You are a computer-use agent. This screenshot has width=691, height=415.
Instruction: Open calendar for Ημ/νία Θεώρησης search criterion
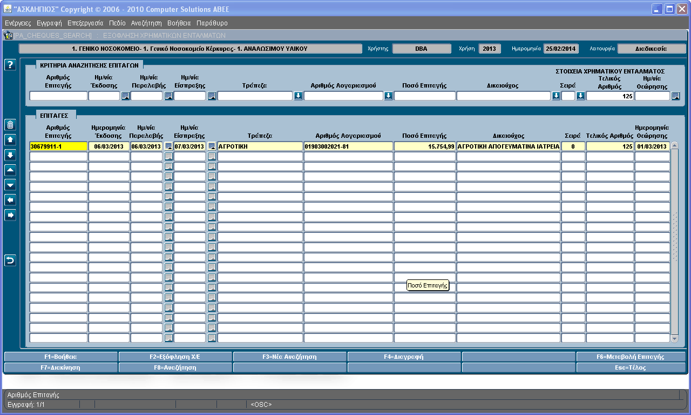(676, 96)
